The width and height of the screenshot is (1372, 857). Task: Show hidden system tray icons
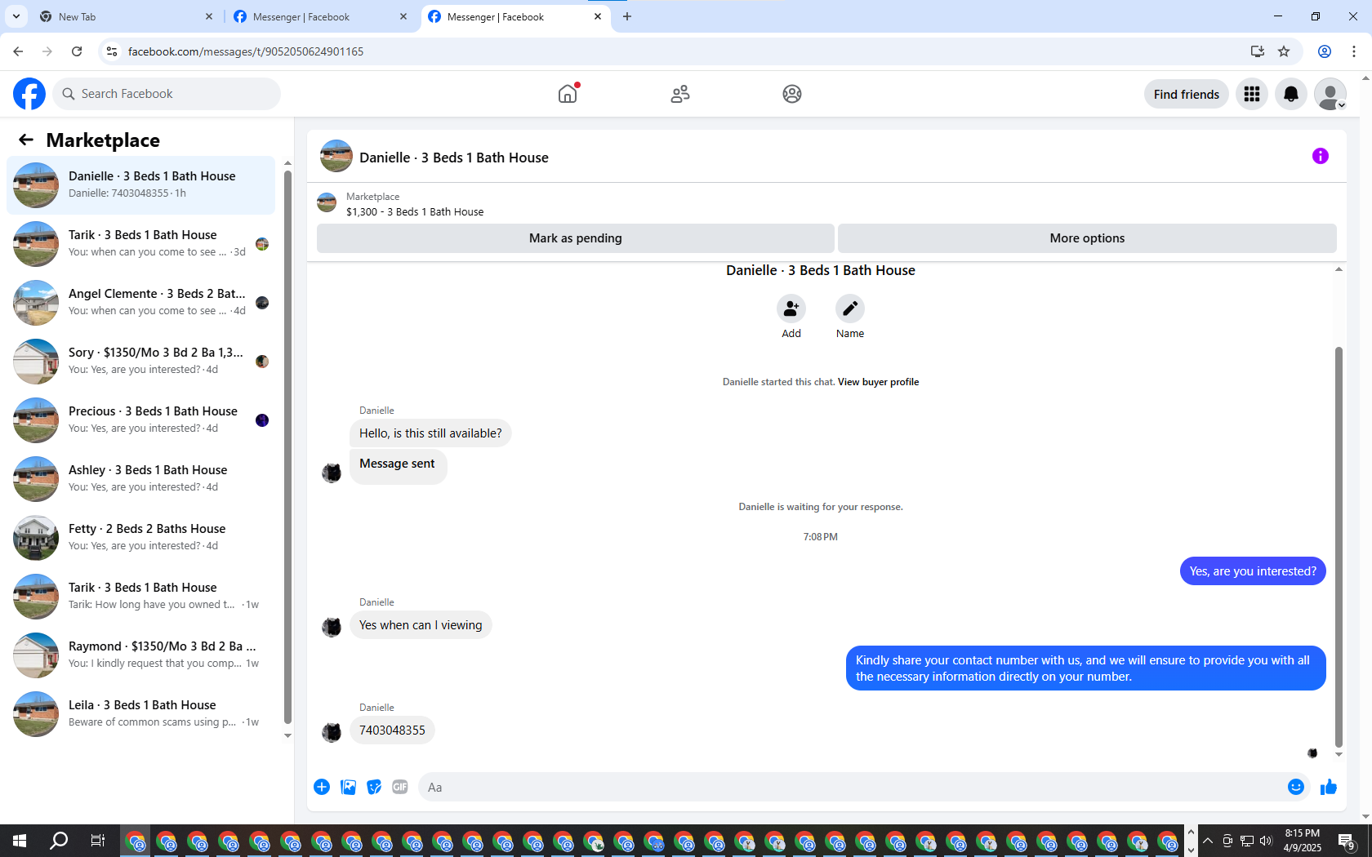click(1208, 841)
